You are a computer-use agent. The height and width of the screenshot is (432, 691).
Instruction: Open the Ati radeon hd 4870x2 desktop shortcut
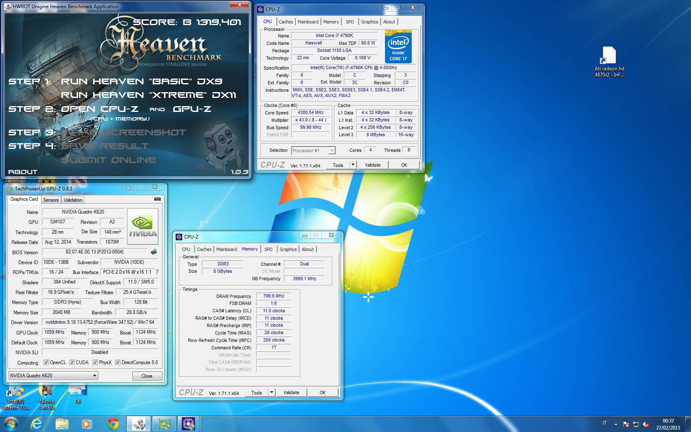coord(609,62)
